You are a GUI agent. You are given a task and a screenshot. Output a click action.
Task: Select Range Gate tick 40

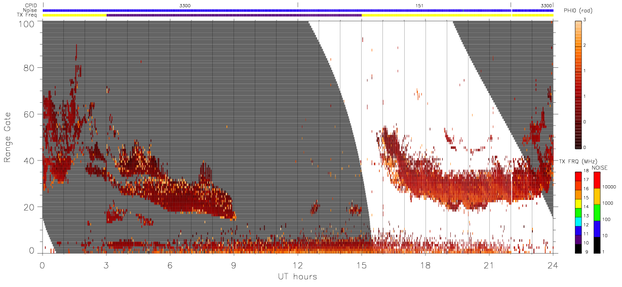click(x=29, y=160)
